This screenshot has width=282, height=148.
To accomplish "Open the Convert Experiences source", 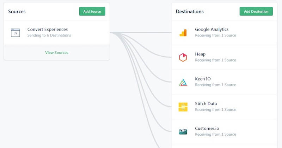I will [48, 30].
